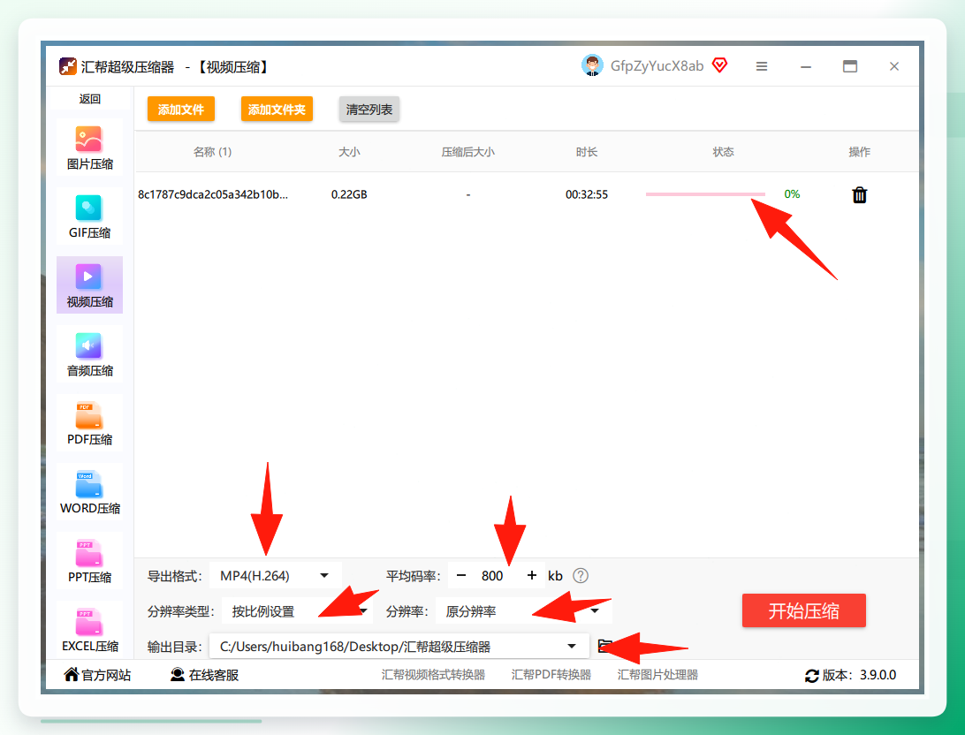Click the 清空列表 button
This screenshot has width=965, height=735.
(x=369, y=110)
